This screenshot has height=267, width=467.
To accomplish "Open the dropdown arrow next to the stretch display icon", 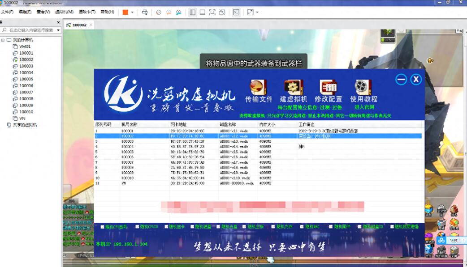I will coord(257,12).
